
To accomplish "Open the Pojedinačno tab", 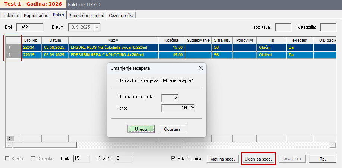I will click(36, 15).
